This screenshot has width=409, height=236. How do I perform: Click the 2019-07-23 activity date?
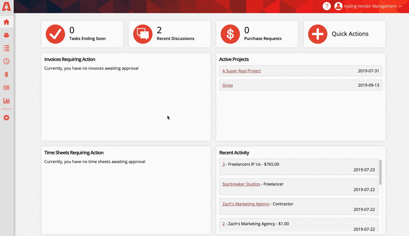pyautogui.click(x=364, y=170)
